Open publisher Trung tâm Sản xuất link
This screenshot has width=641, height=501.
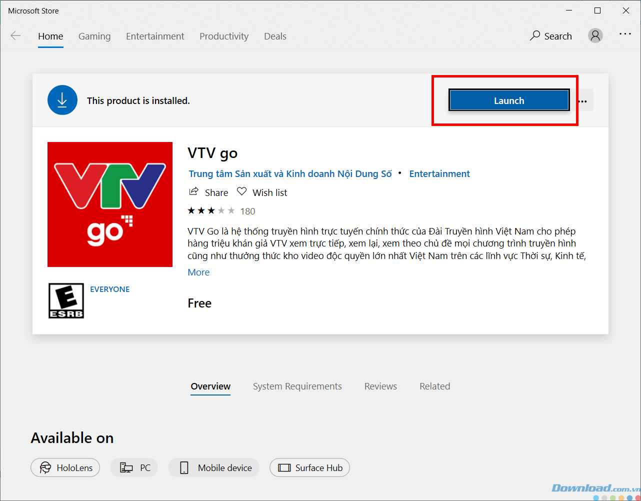[x=290, y=174]
